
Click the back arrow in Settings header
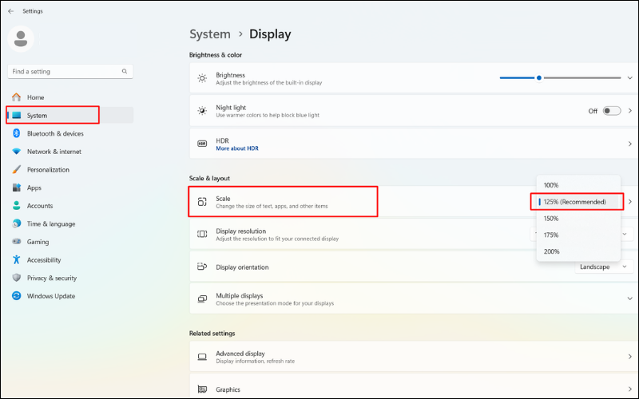pyautogui.click(x=10, y=11)
